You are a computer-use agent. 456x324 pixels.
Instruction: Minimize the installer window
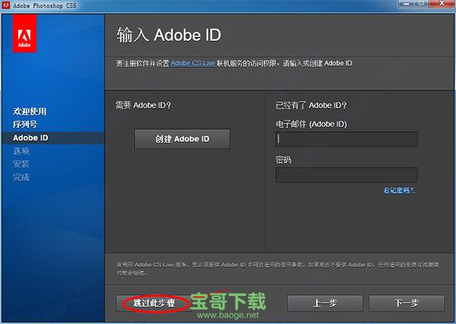pyautogui.click(x=407, y=4)
